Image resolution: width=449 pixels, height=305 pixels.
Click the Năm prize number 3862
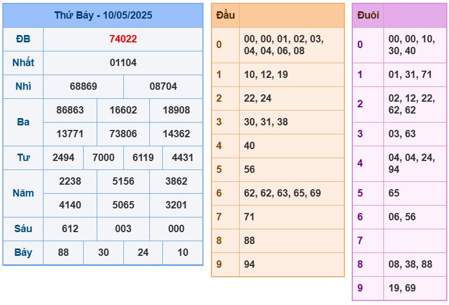pos(176,181)
